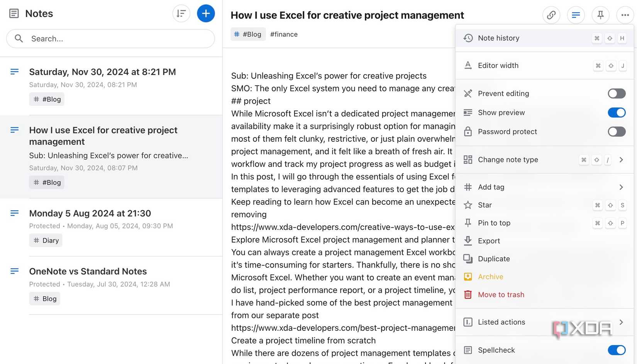Screen dimensions: 637x364
Task: Click the Change note type grid icon
Action: [468, 160]
